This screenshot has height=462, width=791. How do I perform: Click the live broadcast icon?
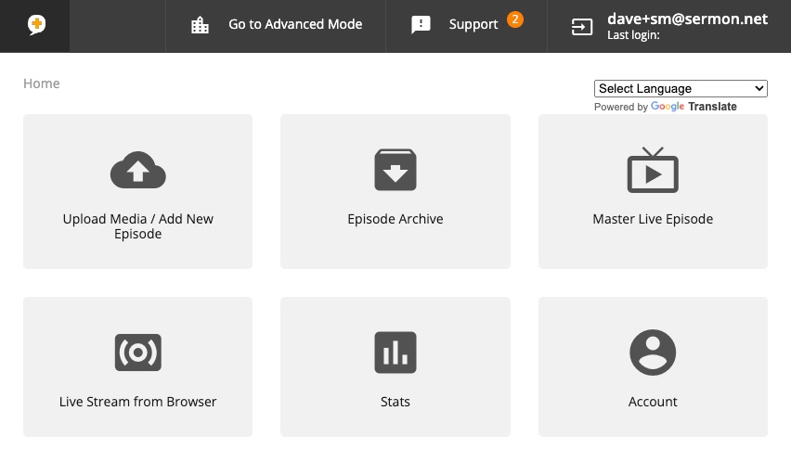click(138, 353)
